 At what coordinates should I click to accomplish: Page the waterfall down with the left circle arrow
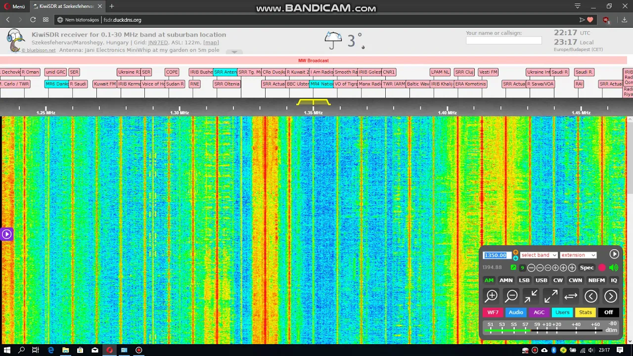tap(591, 296)
